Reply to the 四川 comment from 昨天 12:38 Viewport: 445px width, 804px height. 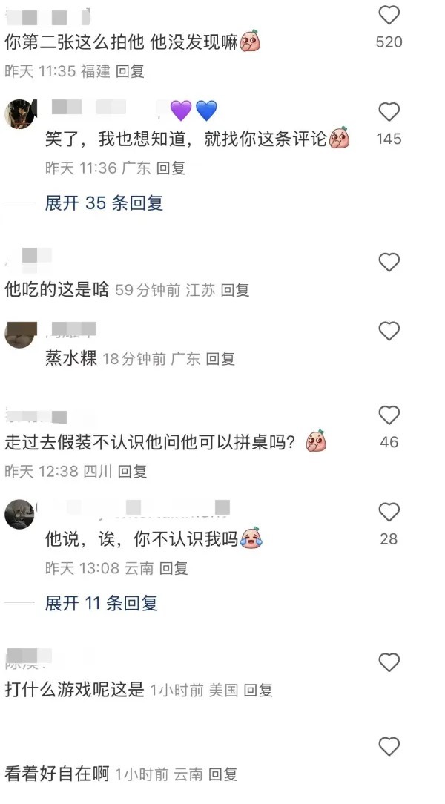pos(132,471)
